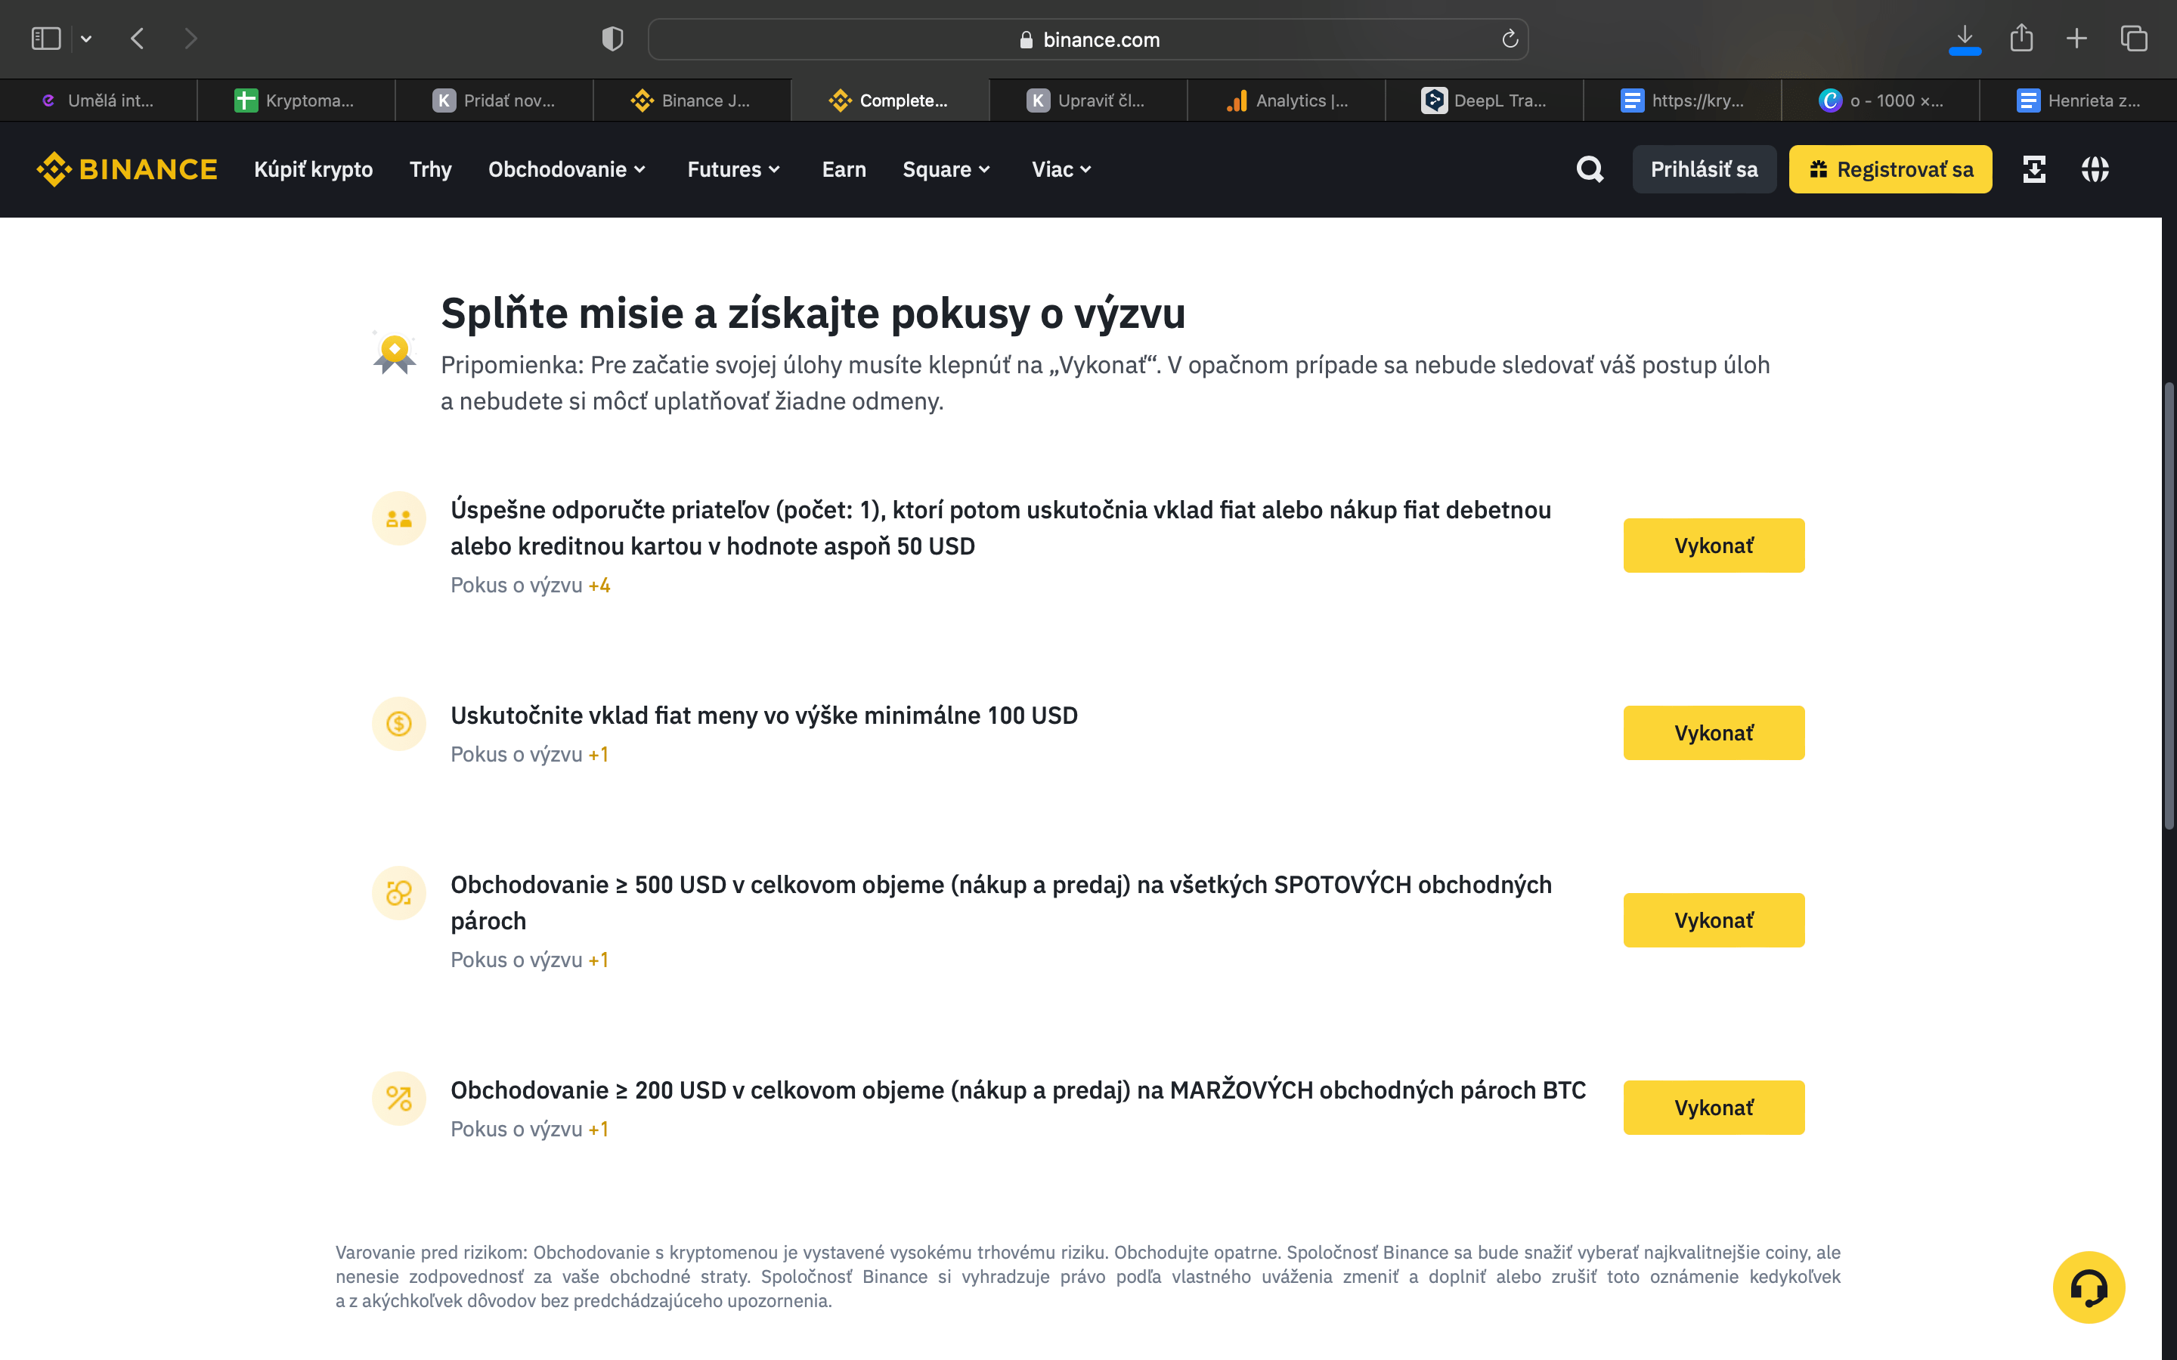
Task: Show Safari downloads list
Action: 1965,38
